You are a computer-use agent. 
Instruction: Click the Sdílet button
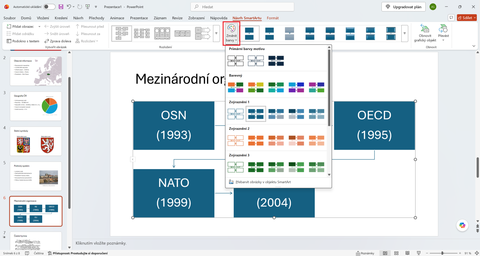[467, 18]
